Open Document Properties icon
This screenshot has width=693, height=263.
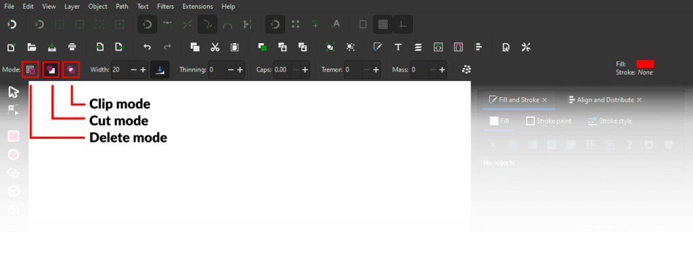coord(506,47)
